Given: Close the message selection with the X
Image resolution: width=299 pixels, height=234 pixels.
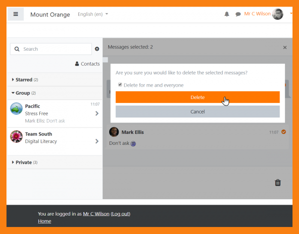Looking at the screenshot, I should point(285,47).
